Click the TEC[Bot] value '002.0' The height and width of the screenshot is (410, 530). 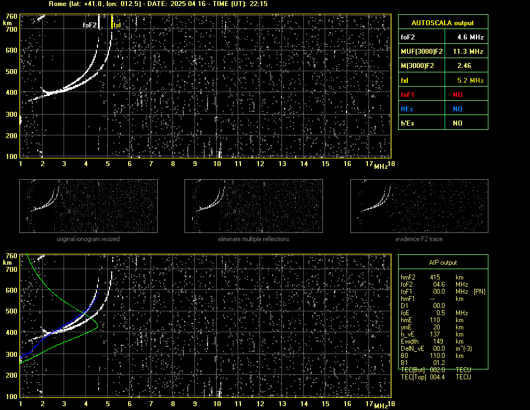(437, 370)
